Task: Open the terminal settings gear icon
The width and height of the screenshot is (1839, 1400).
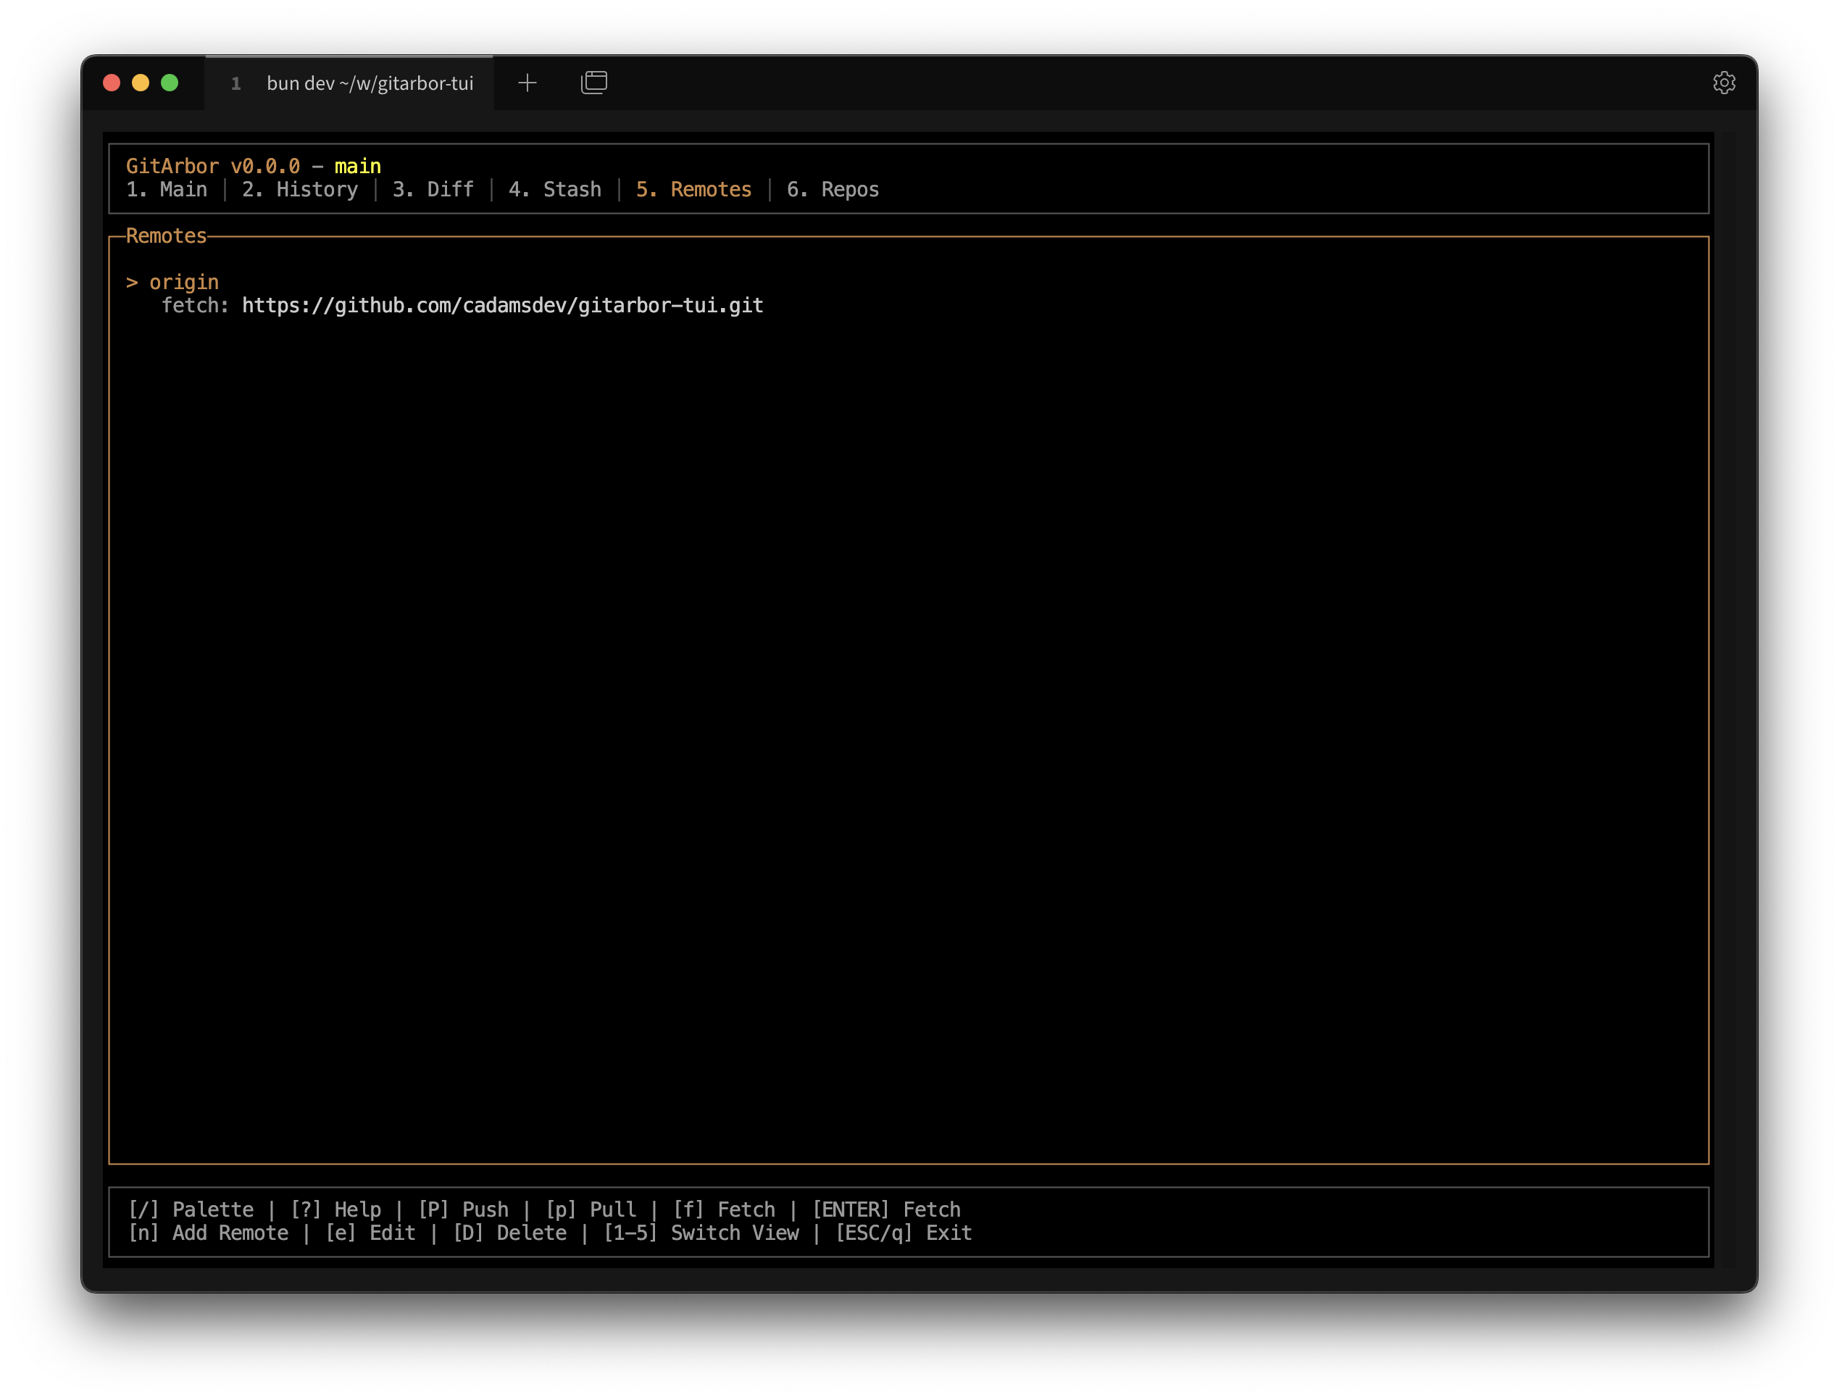Action: tap(1723, 83)
